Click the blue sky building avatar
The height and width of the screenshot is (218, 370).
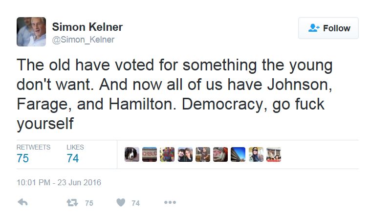[x=238, y=154]
